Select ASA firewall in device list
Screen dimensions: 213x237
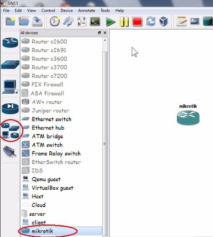[61, 93]
